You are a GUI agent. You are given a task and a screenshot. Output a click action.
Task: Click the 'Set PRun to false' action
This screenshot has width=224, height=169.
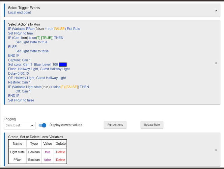21,100
